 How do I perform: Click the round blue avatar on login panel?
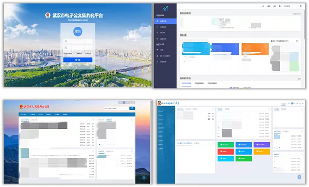[78, 31]
